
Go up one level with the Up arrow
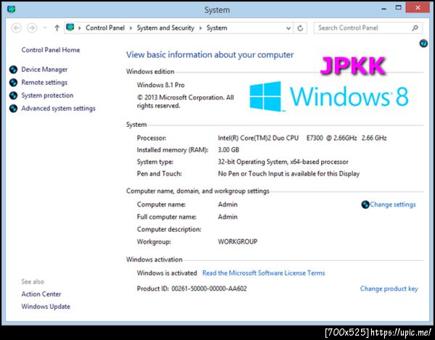pyautogui.click(x=57, y=28)
